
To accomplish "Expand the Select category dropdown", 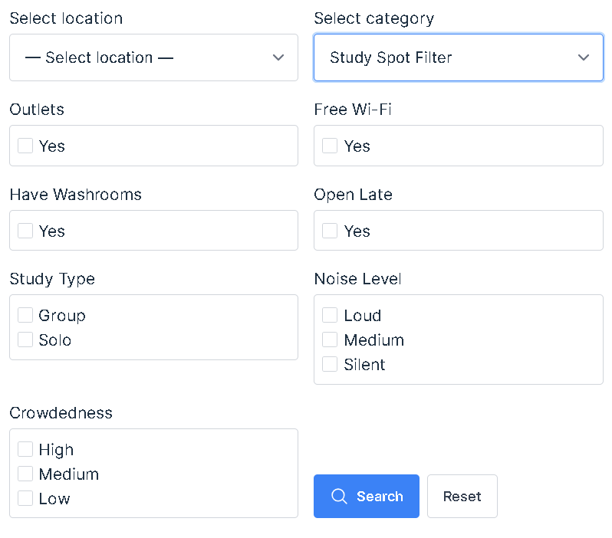I will pos(458,57).
